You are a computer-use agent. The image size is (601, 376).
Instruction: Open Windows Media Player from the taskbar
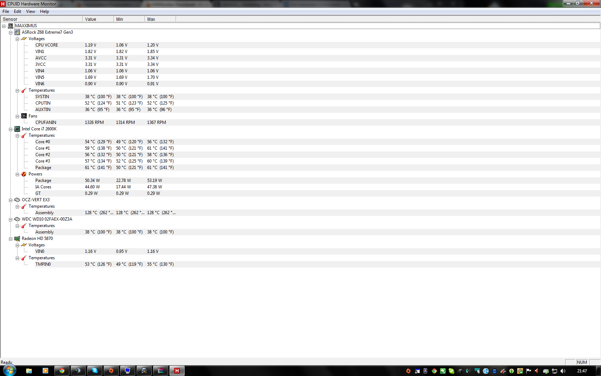[45, 371]
